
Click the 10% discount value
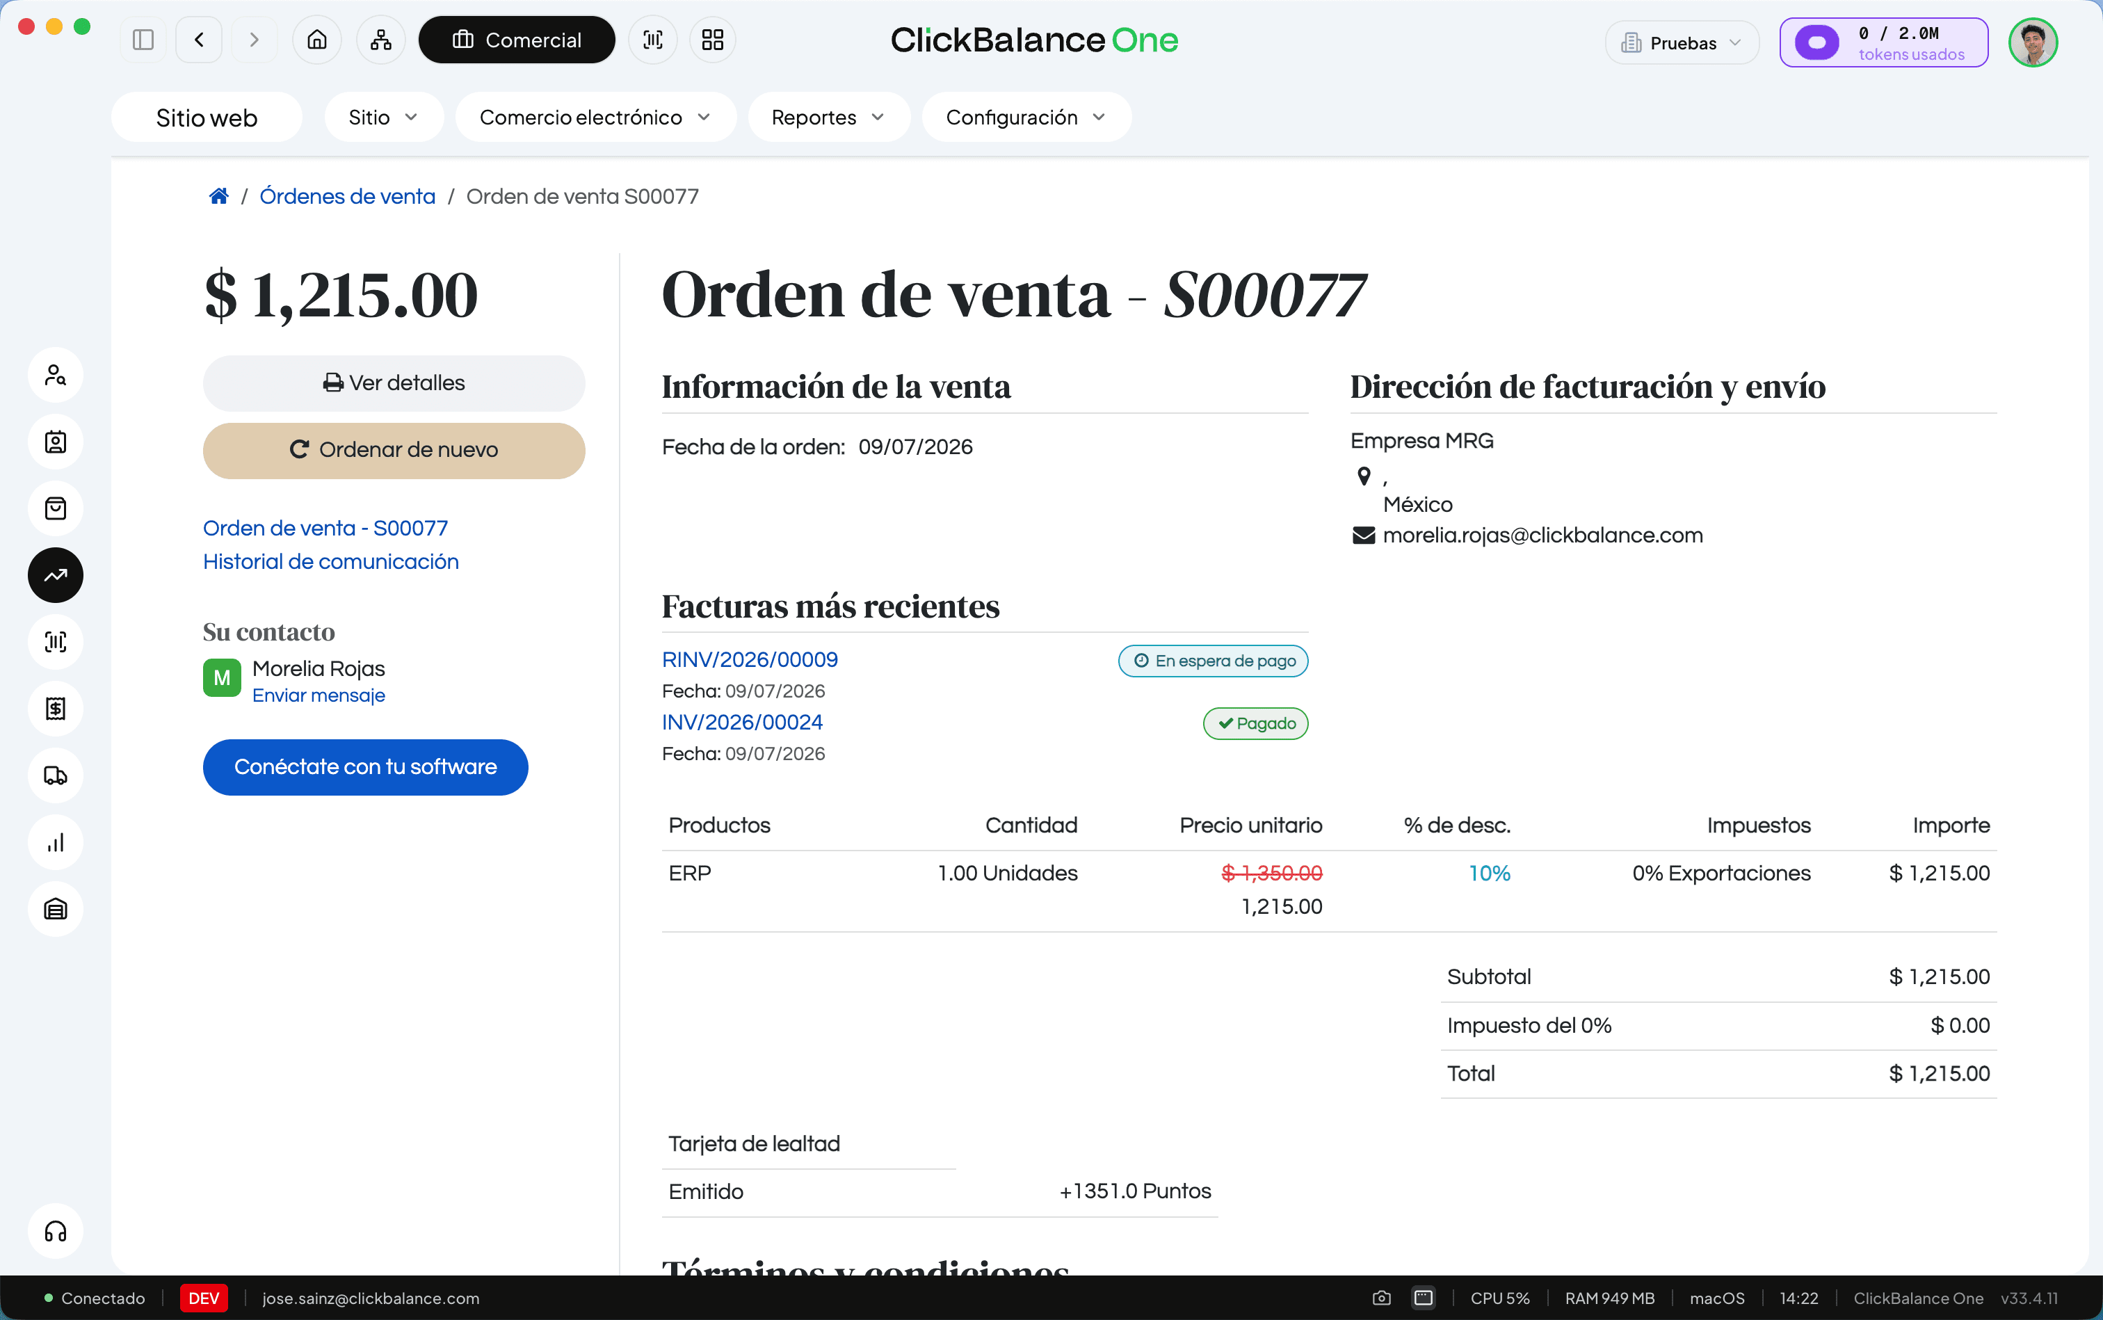[x=1490, y=873]
